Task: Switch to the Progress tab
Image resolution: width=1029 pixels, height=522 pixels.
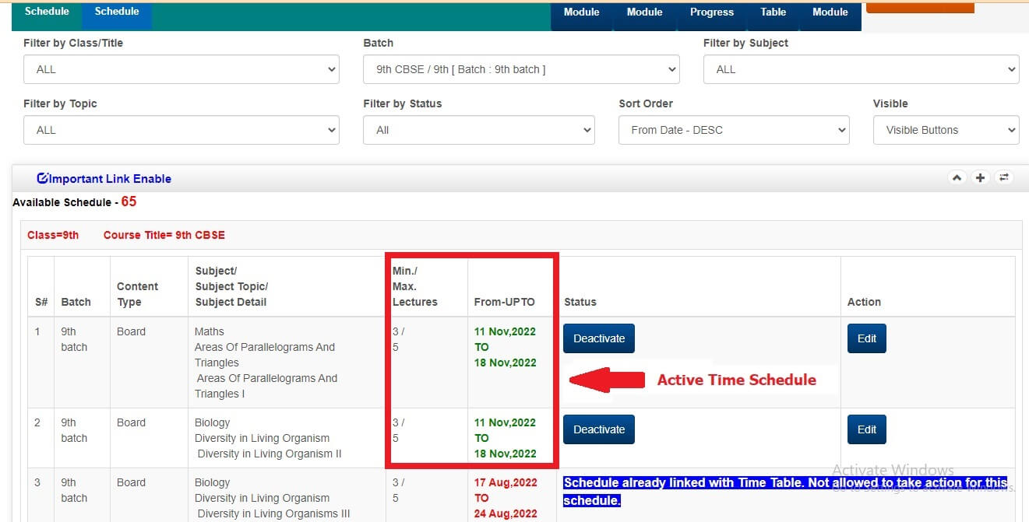Action: pyautogui.click(x=711, y=13)
